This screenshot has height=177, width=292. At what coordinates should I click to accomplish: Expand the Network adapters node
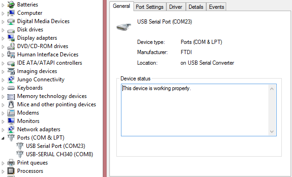3,130
